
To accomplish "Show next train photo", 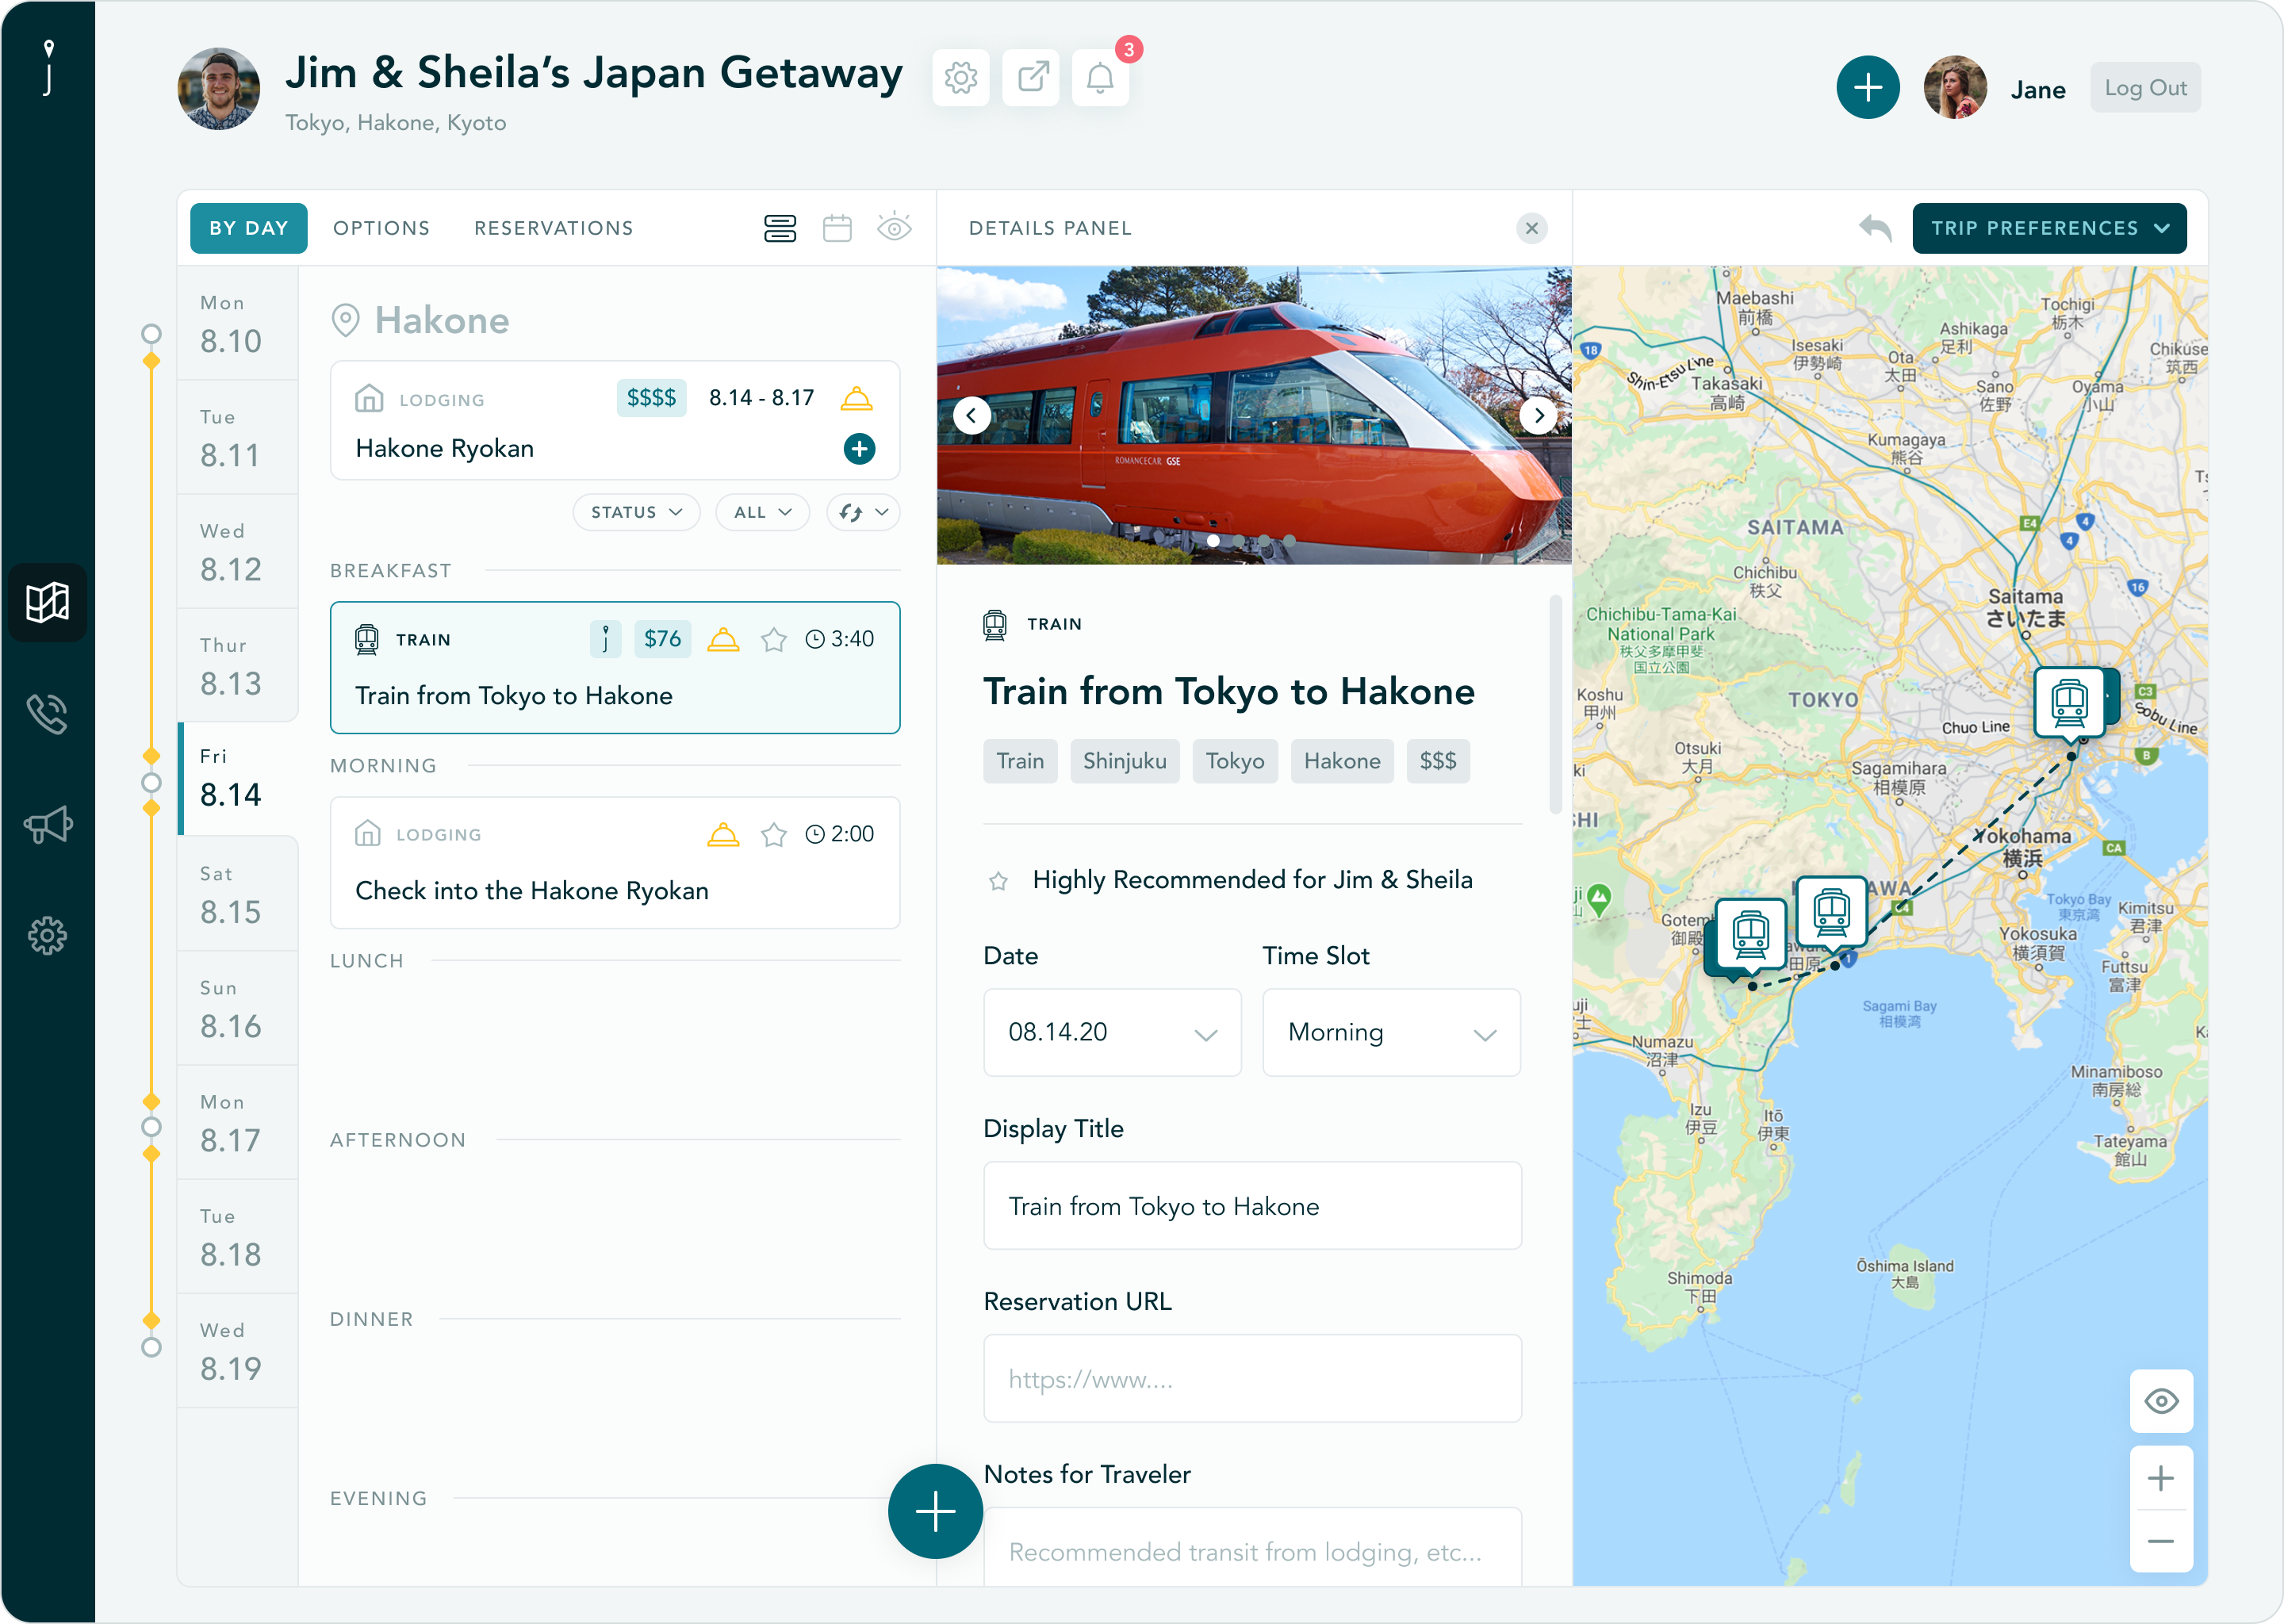I will point(1538,415).
